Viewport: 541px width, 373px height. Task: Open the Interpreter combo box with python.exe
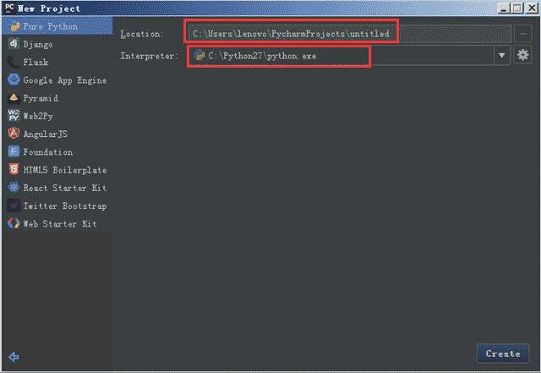pos(338,56)
